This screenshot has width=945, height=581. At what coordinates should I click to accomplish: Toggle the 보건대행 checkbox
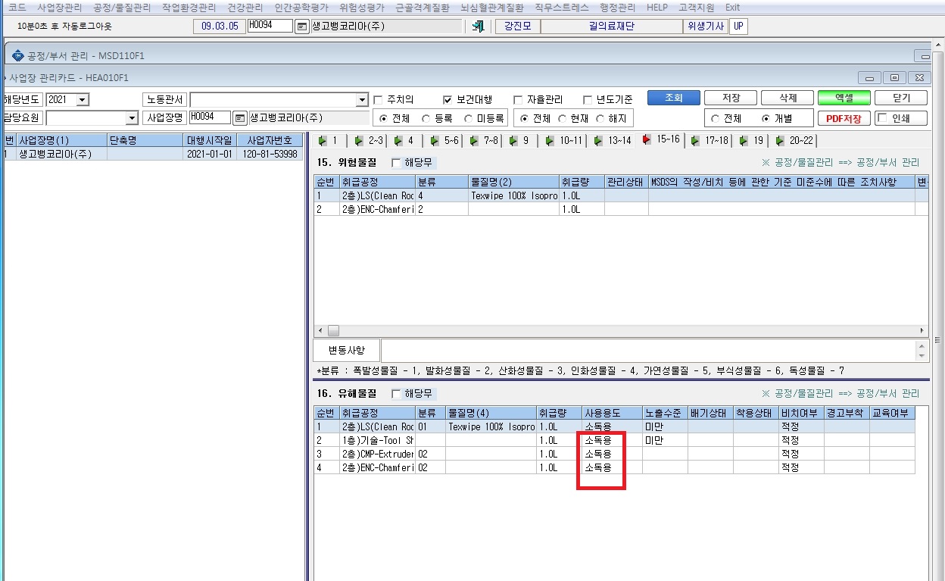(x=448, y=100)
